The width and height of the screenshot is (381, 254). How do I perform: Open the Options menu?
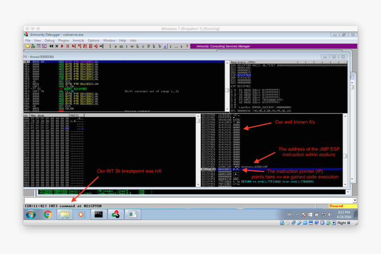[x=93, y=40]
